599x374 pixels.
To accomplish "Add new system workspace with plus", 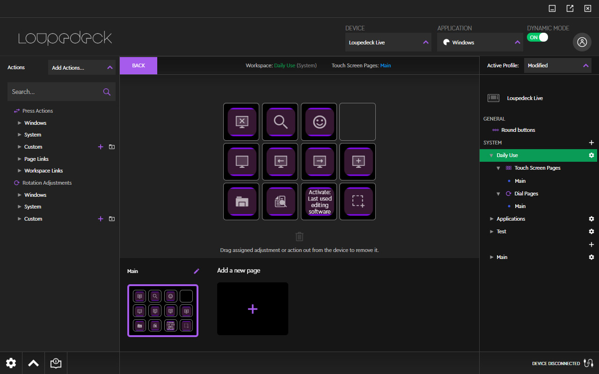I will coord(592,143).
